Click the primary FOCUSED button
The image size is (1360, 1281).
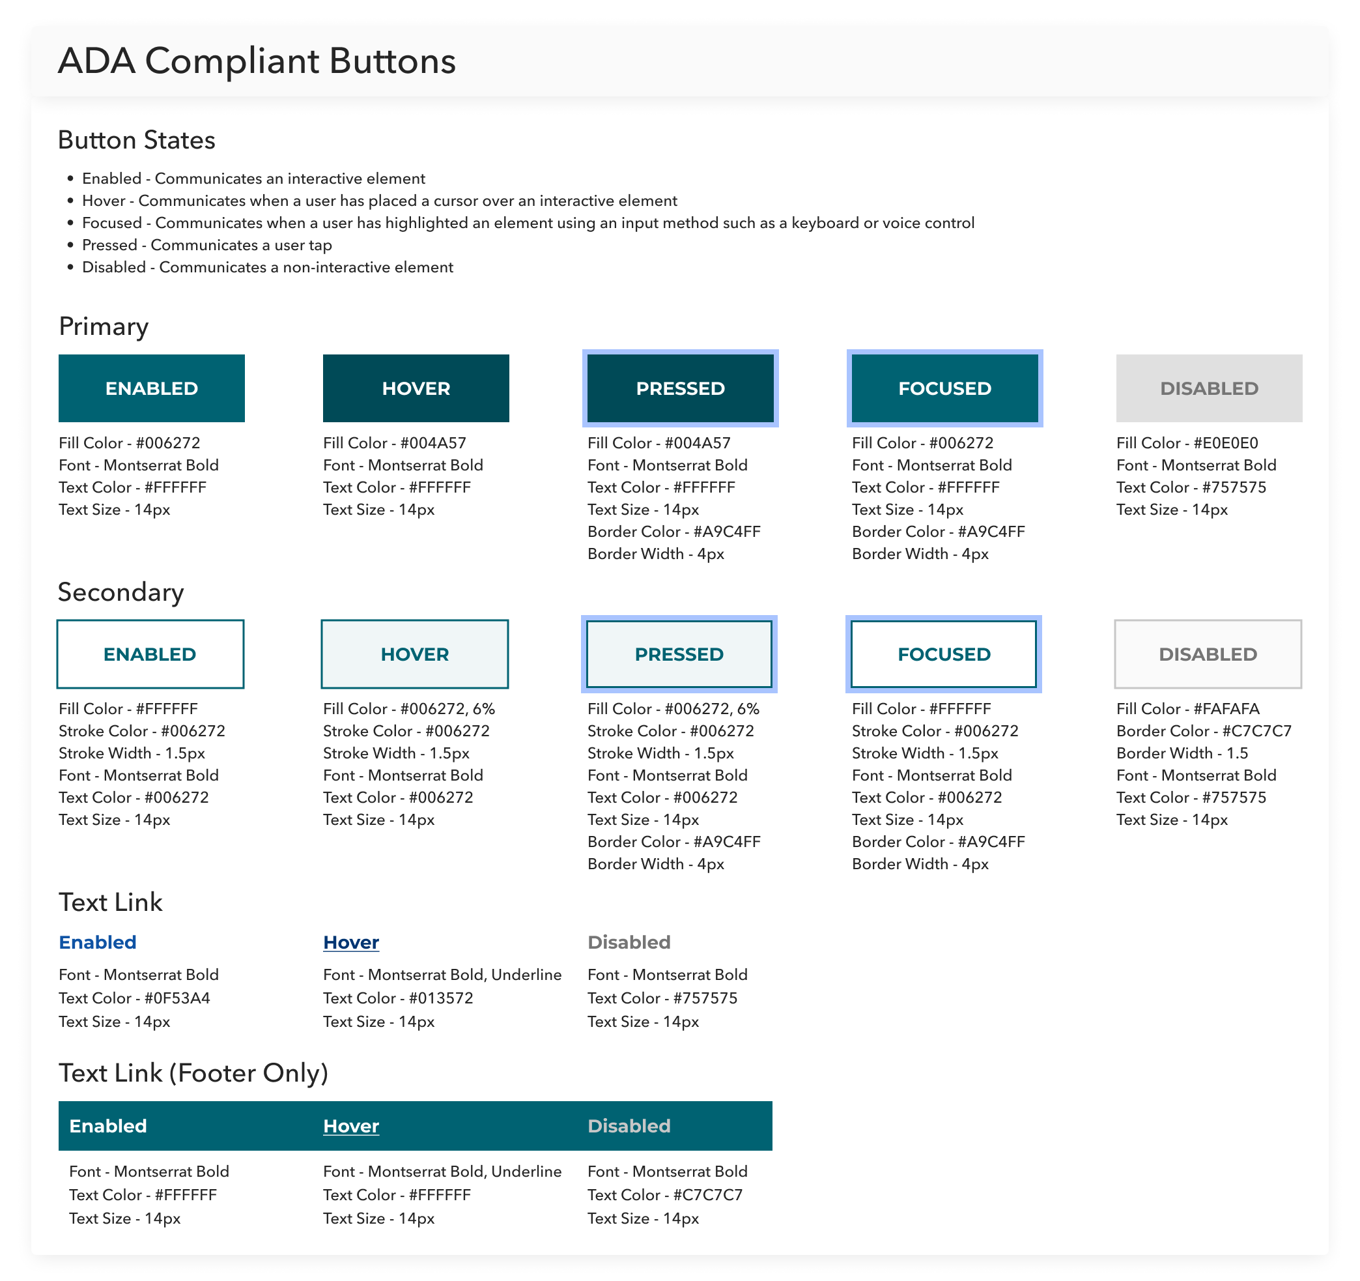pyautogui.click(x=944, y=388)
